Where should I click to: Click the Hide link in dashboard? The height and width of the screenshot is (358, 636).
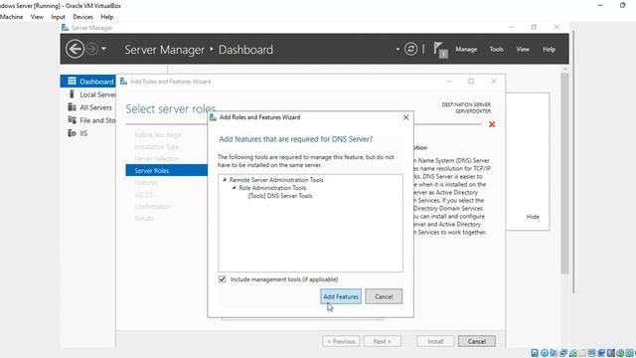(533, 217)
